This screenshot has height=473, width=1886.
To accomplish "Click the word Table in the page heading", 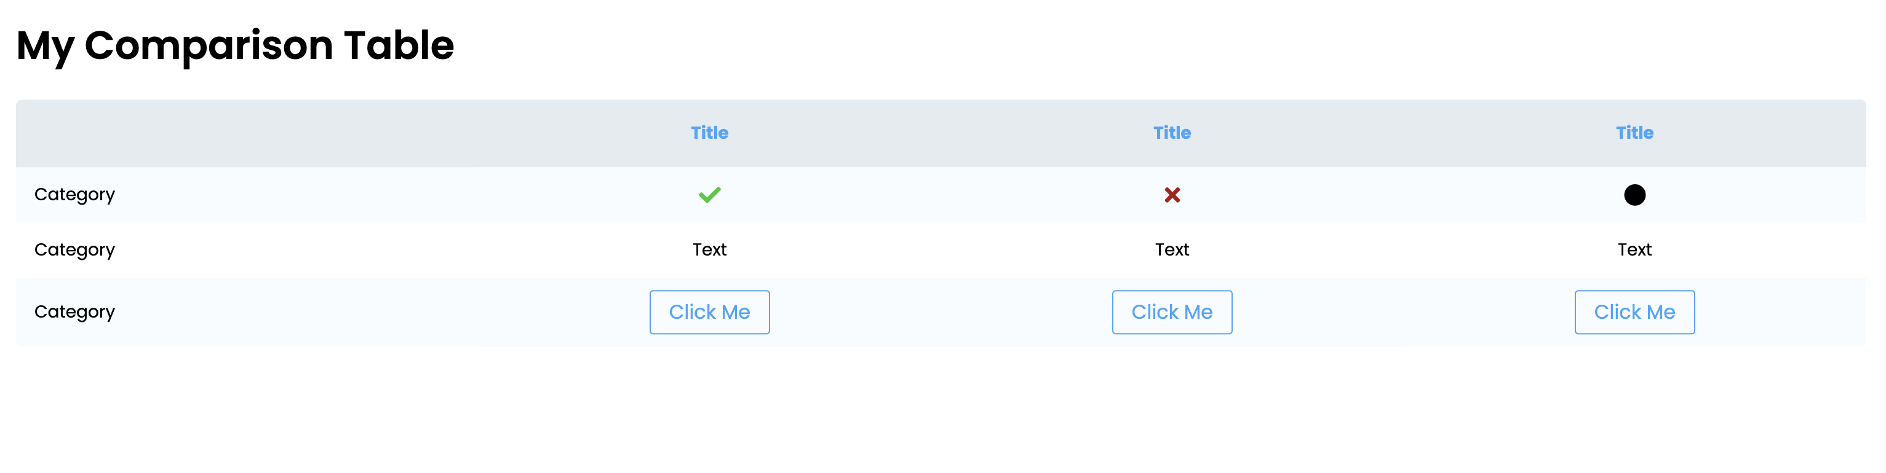I will click(399, 45).
